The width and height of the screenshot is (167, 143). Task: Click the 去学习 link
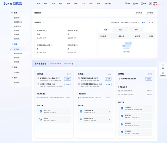(109, 98)
